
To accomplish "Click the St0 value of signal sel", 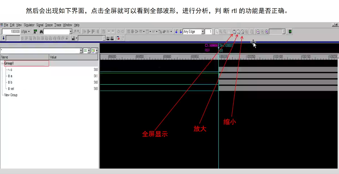I will (96, 89).
